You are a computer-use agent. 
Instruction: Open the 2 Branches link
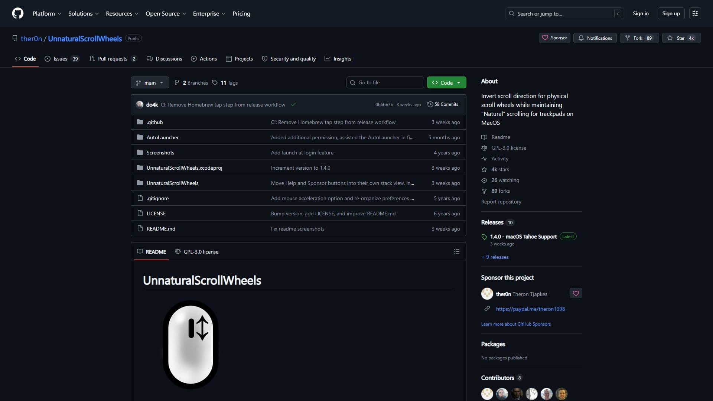(192, 83)
